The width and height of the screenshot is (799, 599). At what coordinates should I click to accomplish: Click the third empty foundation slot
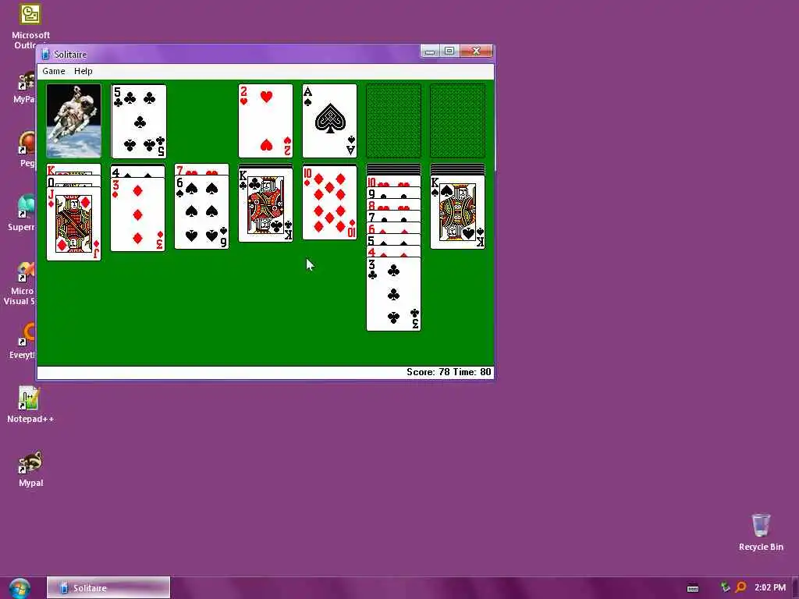tap(393, 121)
